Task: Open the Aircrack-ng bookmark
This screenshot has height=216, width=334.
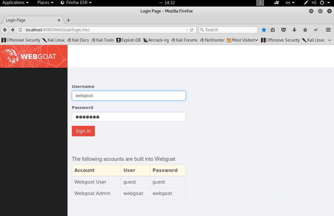Action: tap(156, 40)
